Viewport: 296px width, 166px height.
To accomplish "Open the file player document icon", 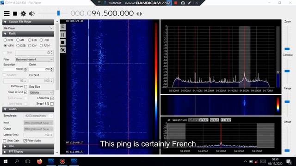I will click(x=63, y=27).
